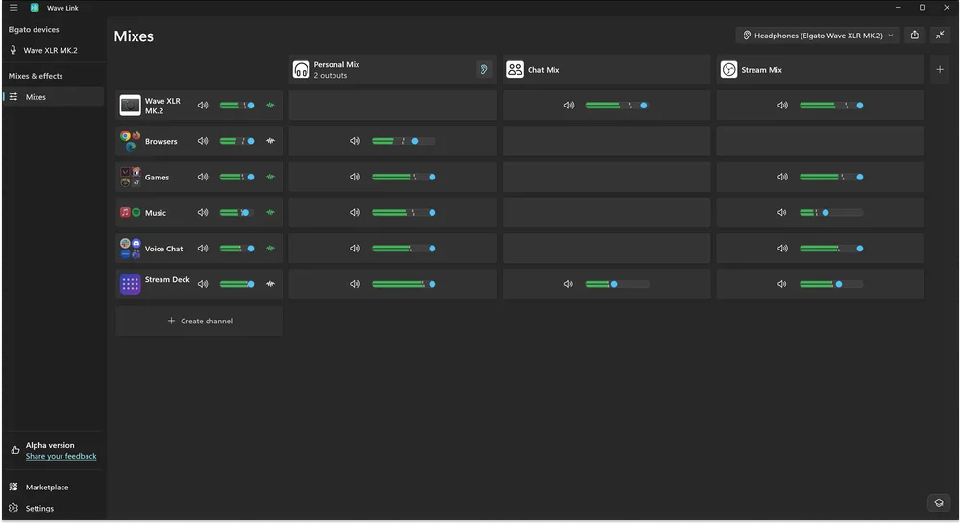The width and height of the screenshot is (961, 524).
Task: Add a new mix with the plus icon
Action: tap(940, 69)
